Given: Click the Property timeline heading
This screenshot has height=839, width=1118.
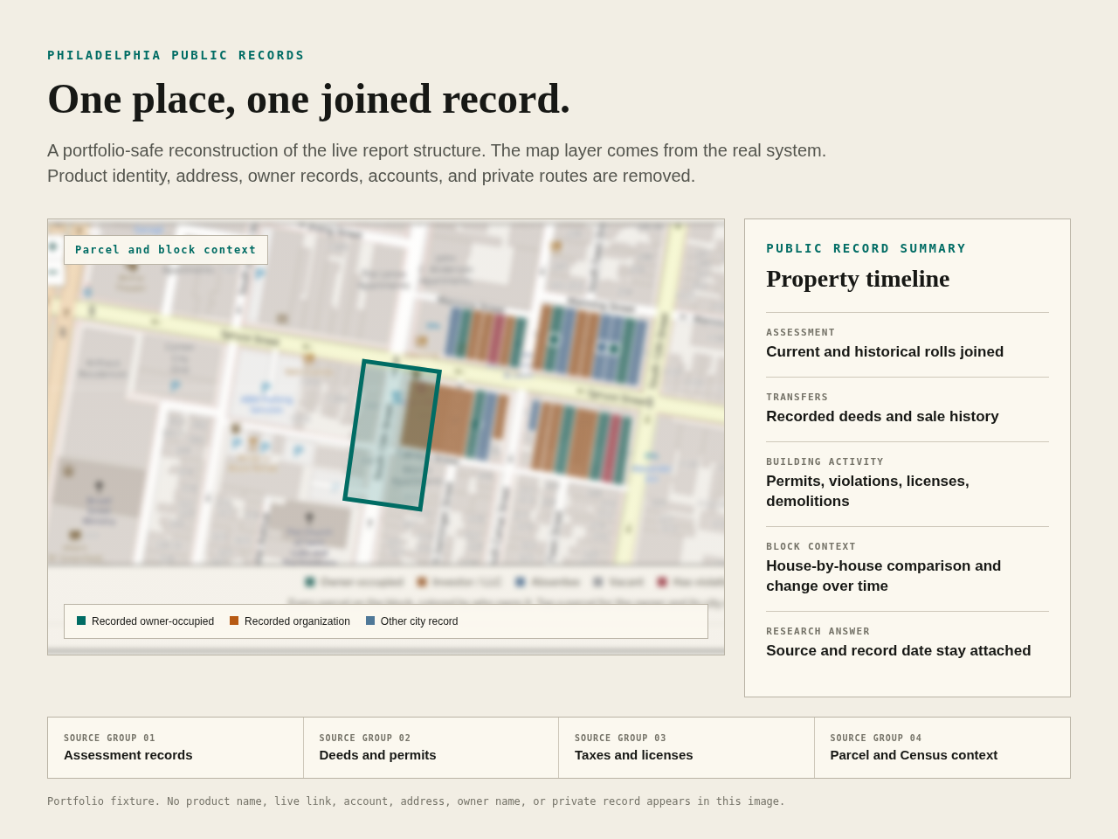Looking at the screenshot, I should pos(858,279).
